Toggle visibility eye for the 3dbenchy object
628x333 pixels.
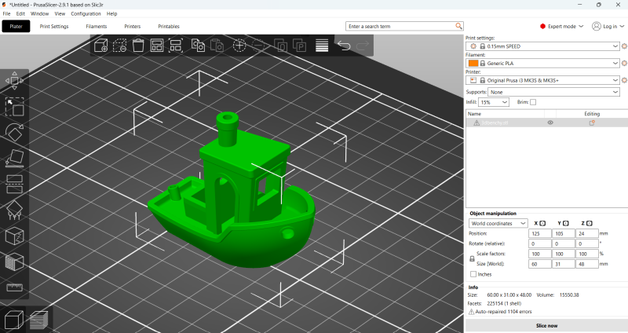coord(550,123)
